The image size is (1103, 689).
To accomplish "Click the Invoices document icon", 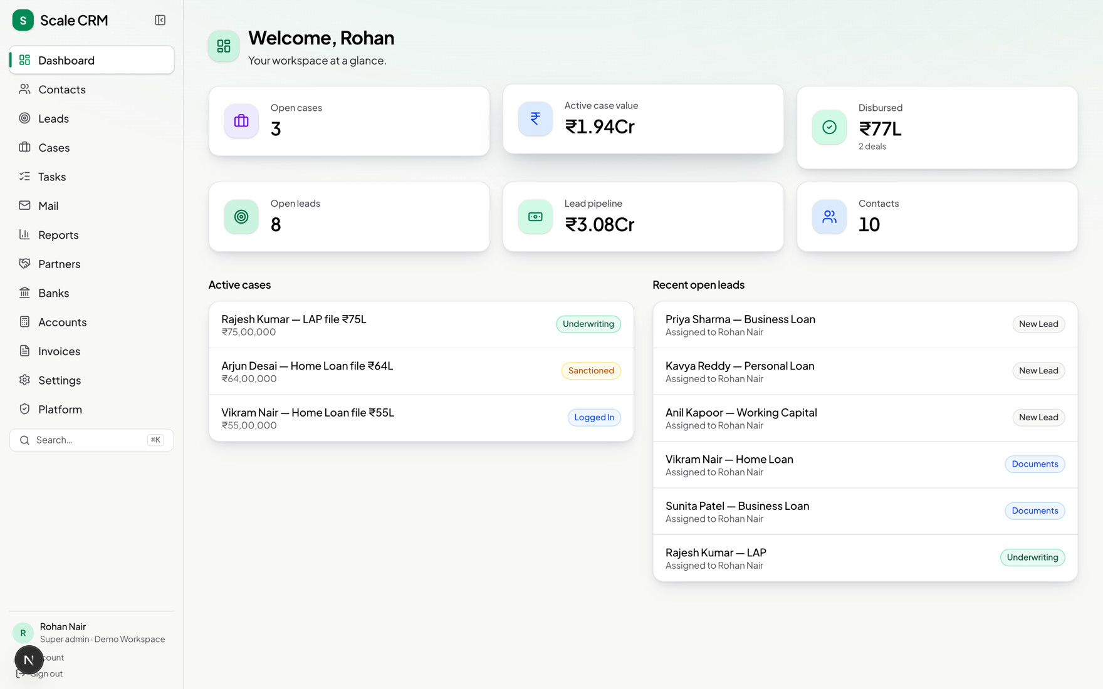I will (x=24, y=351).
